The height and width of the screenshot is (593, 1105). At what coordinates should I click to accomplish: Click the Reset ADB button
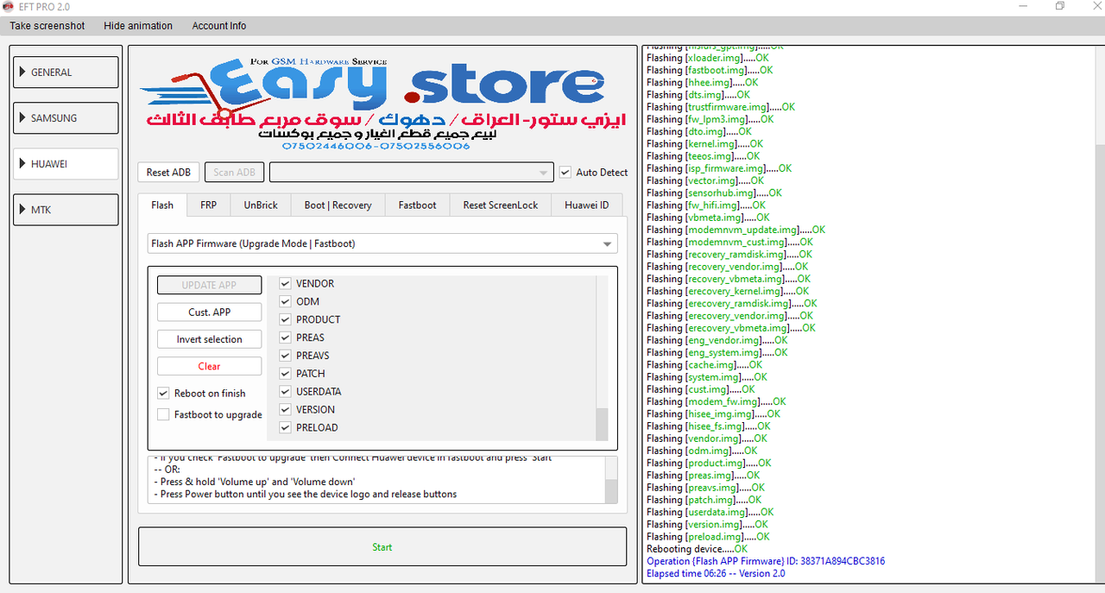pos(168,173)
